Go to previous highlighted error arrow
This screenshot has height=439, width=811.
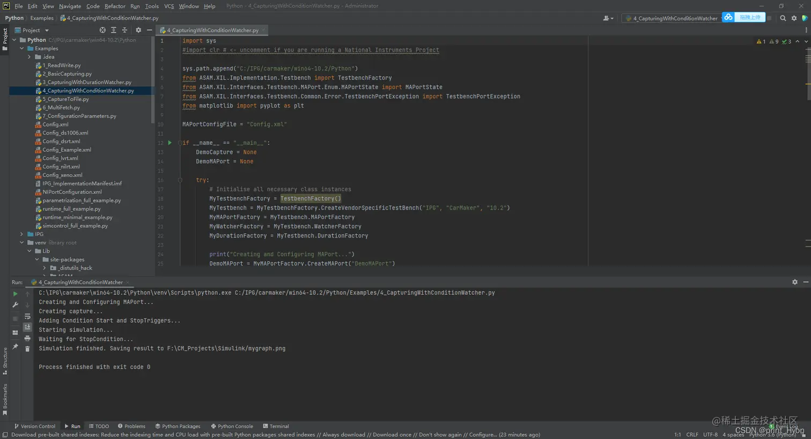click(x=797, y=41)
